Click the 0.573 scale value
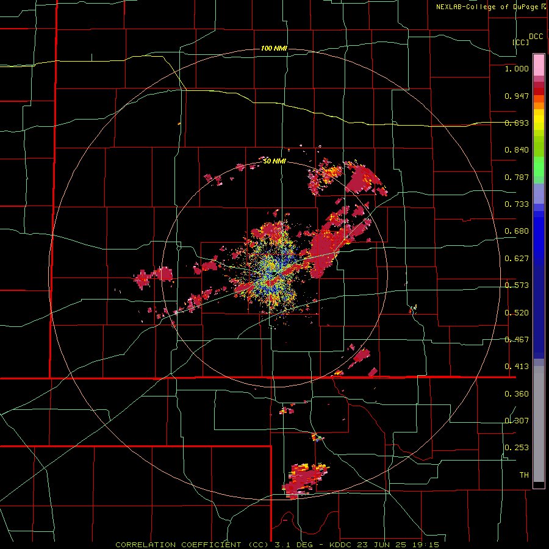This screenshot has width=549, height=549. (x=517, y=285)
